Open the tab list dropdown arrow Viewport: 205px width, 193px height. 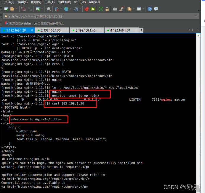(198, 30)
